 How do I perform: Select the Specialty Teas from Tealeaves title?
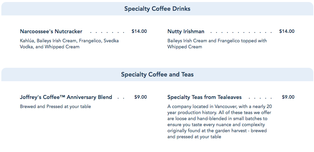[x=204, y=97]
